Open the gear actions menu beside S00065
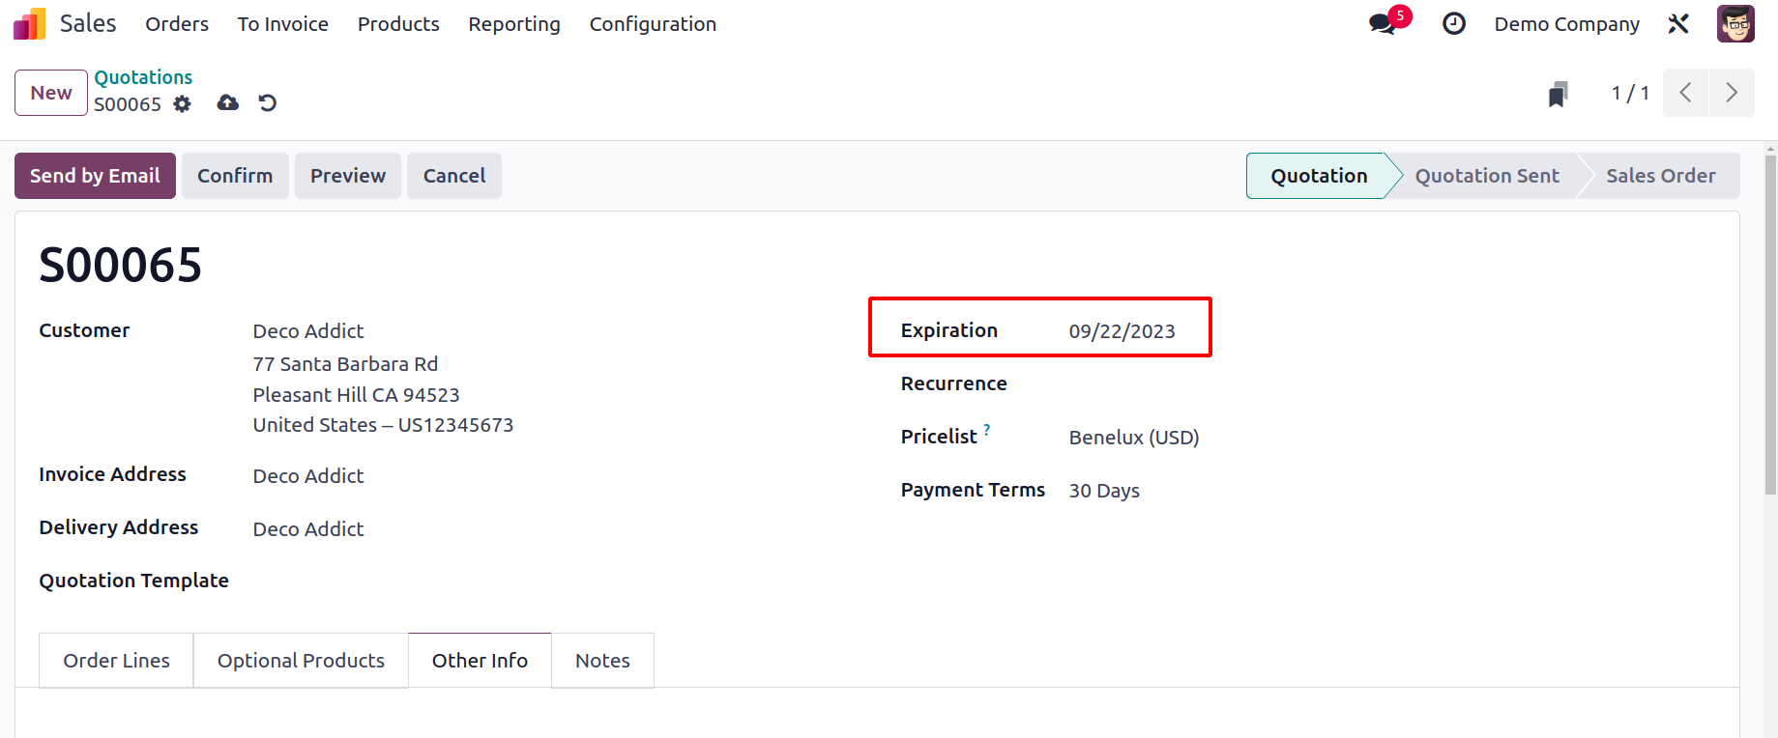Viewport: 1778px width, 738px height. point(182,104)
